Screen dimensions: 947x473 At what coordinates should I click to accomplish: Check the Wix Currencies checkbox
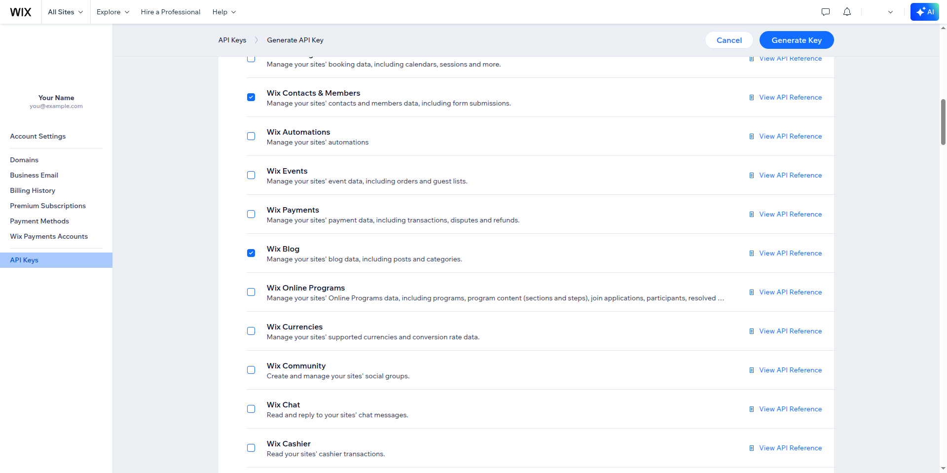(251, 331)
